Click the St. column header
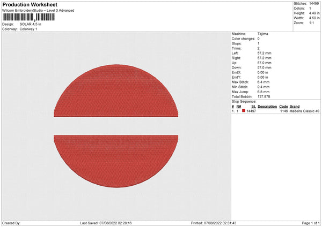This screenshot has width=322, height=227. (254, 106)
